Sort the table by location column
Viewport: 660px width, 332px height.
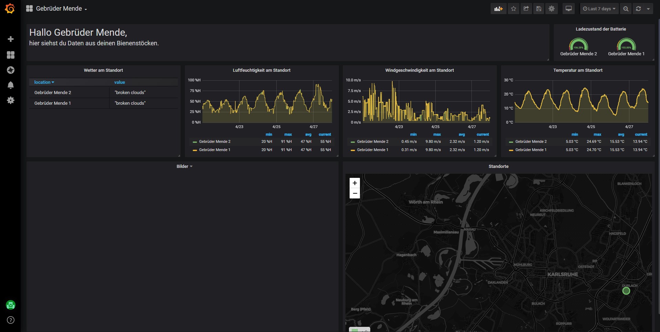[x=44, y=82]
